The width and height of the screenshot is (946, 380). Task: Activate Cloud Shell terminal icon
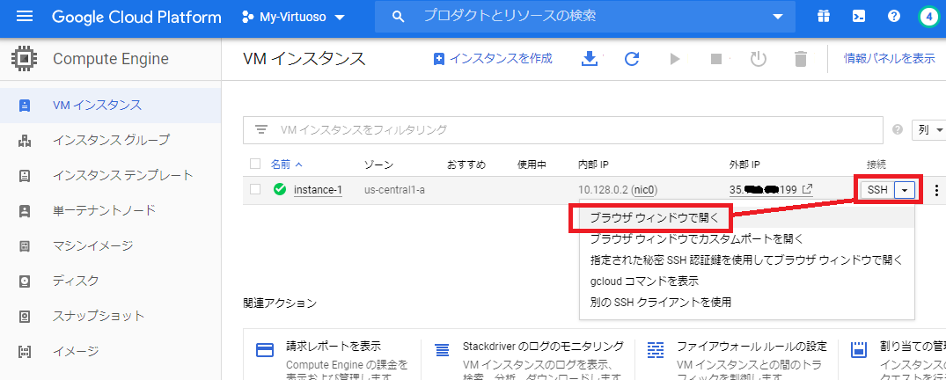coord(859,17)
